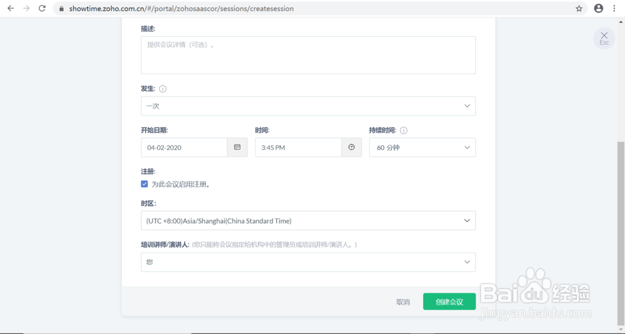The image size is (625, 334).
Task: Click the 为此会议启用注册 label text
Action: [x=181, y=184]
